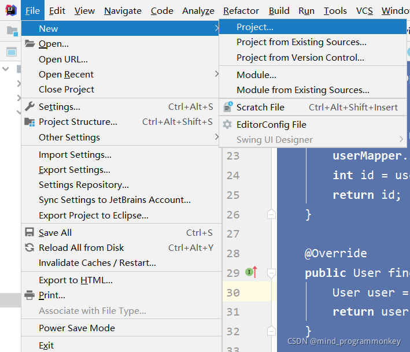Choose Exit from the File menu
Image resolution: width=410 pixels, height=352 pixels.
(x=121, y=345)
